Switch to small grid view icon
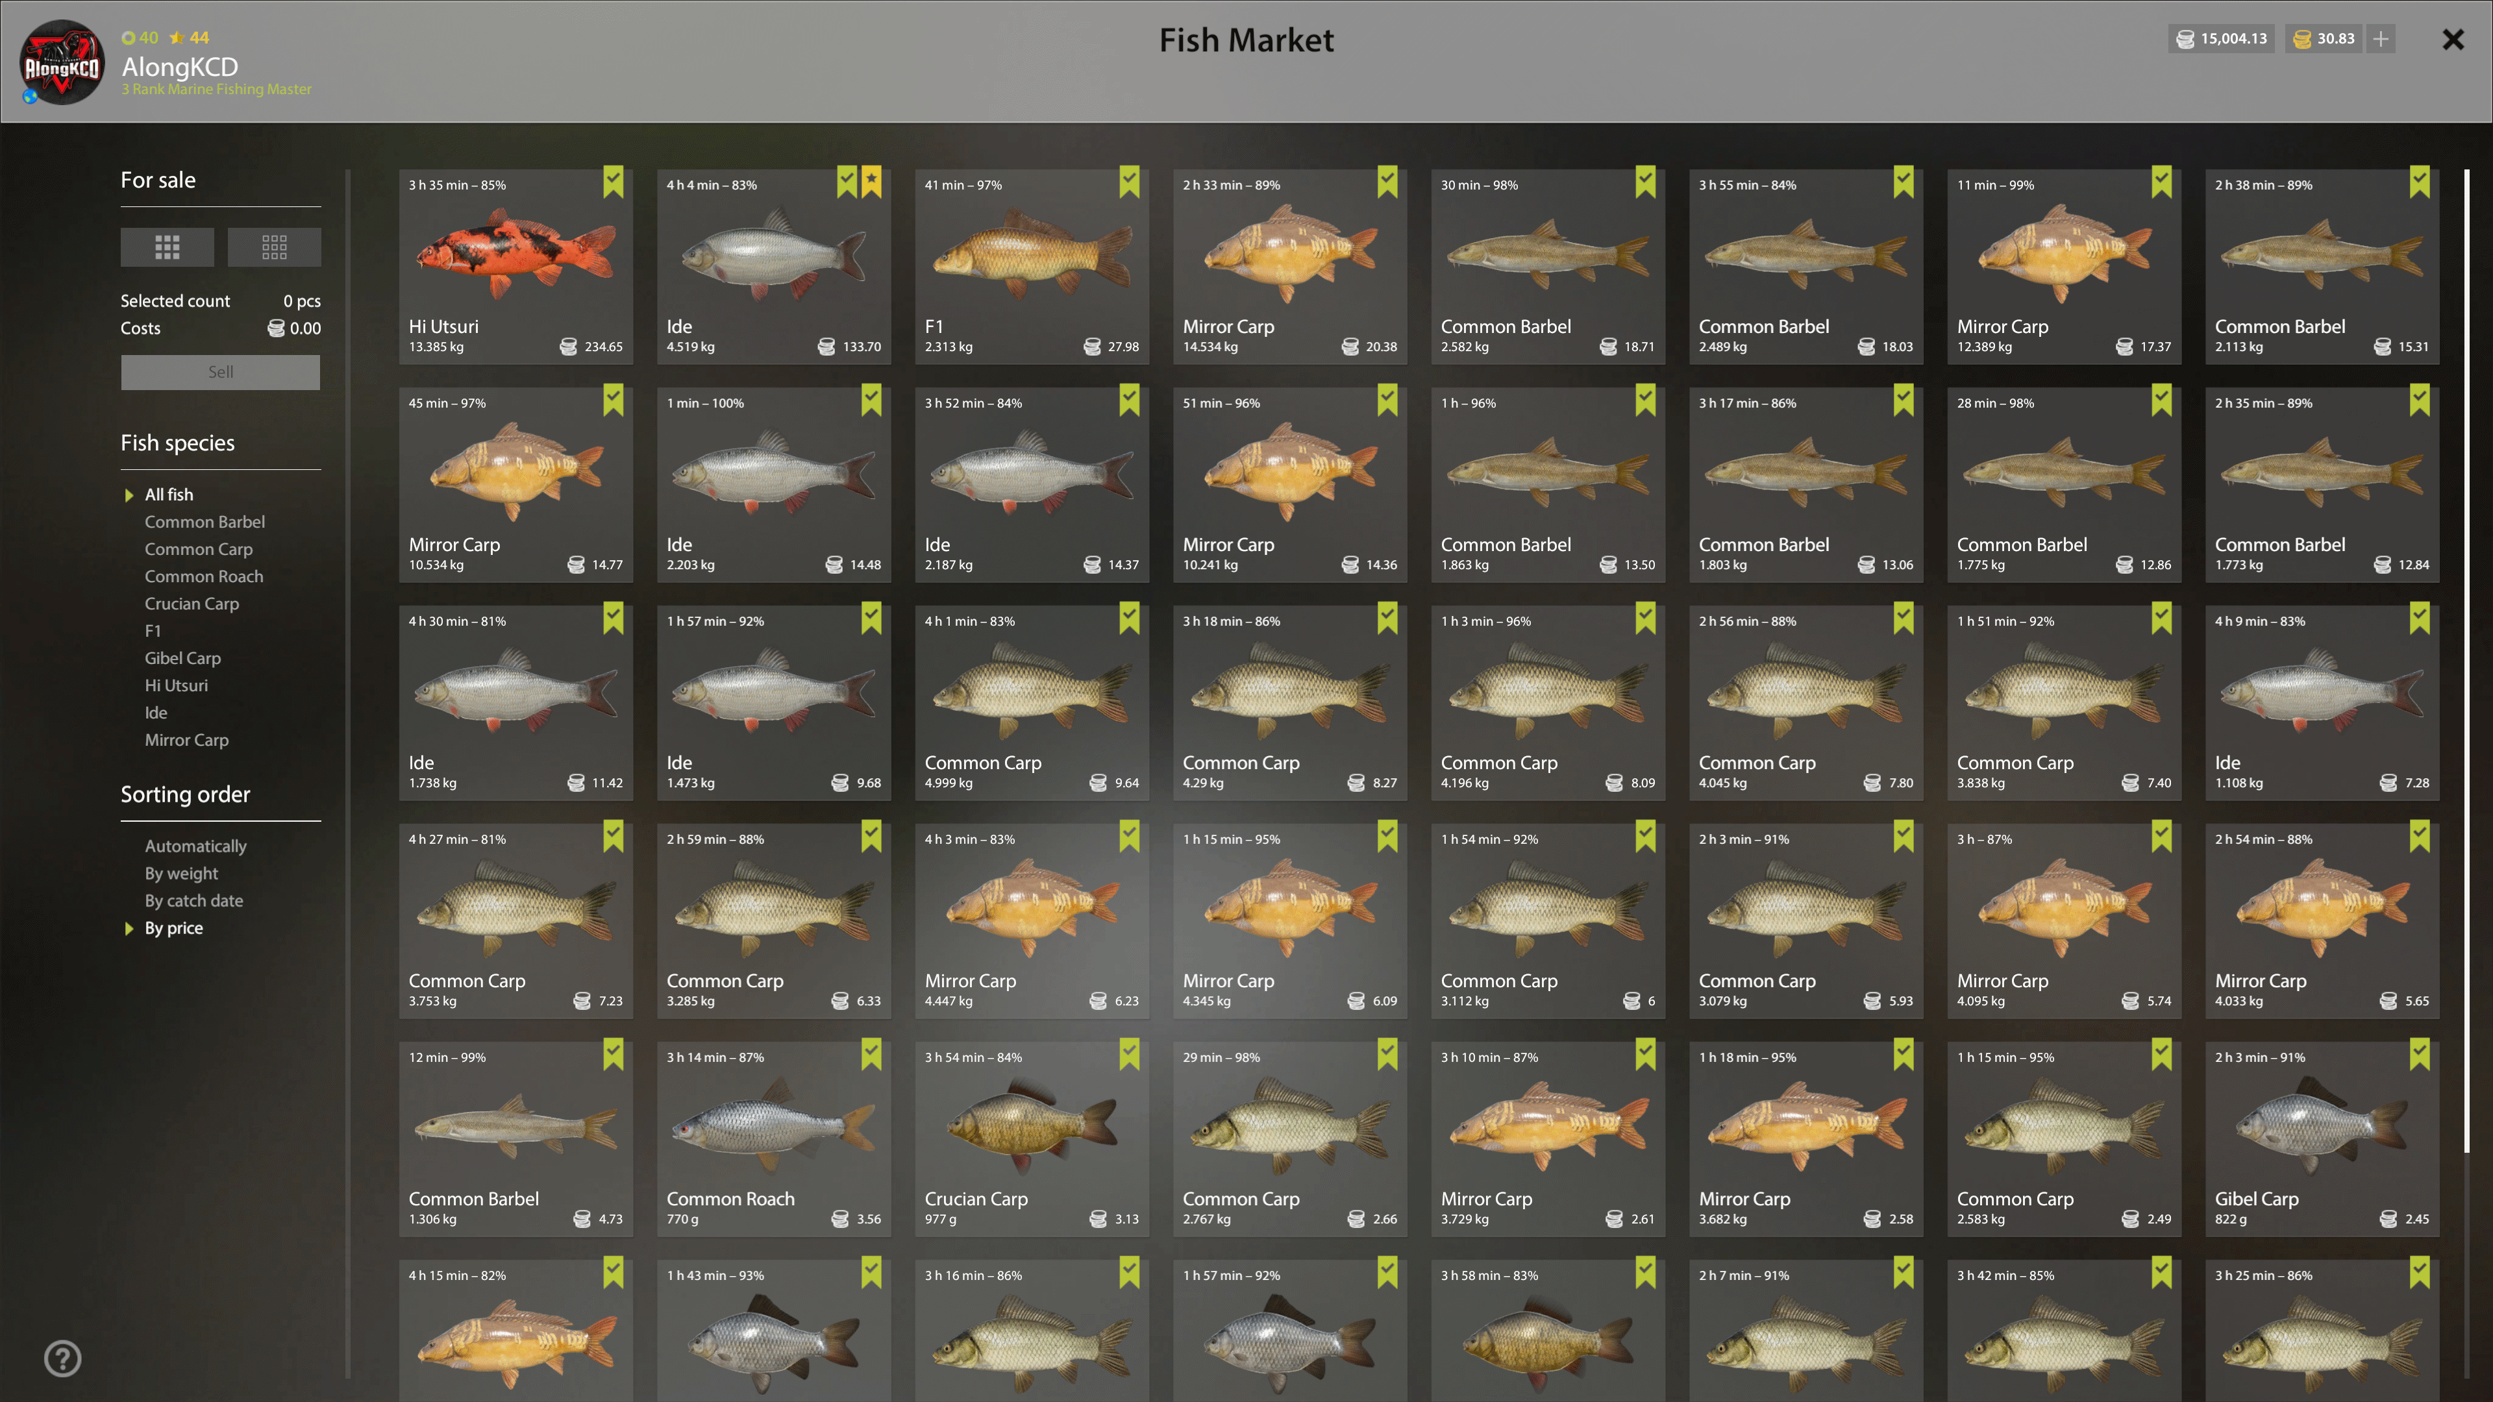Screen dimensions: 2493x1402 click(x=274, y=247)
